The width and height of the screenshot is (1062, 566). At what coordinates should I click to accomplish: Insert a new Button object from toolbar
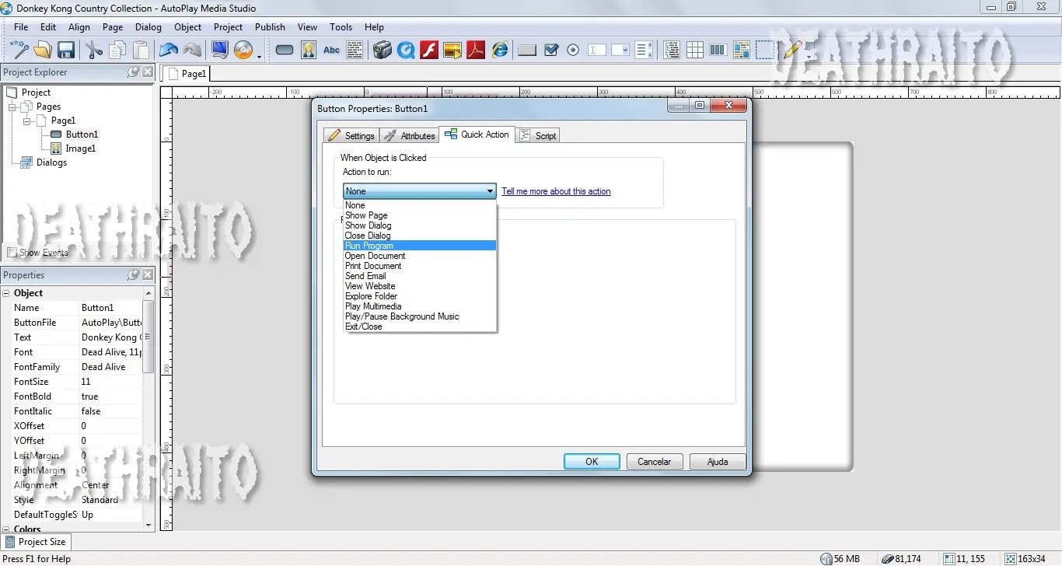(285, 51)
